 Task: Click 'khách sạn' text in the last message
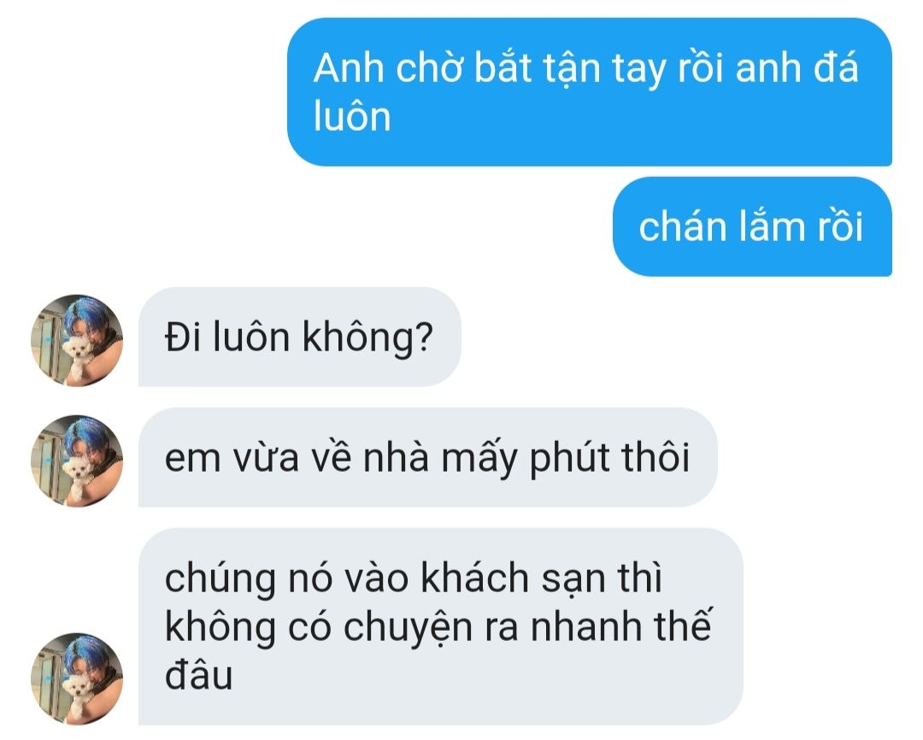(x=512, y=578)
